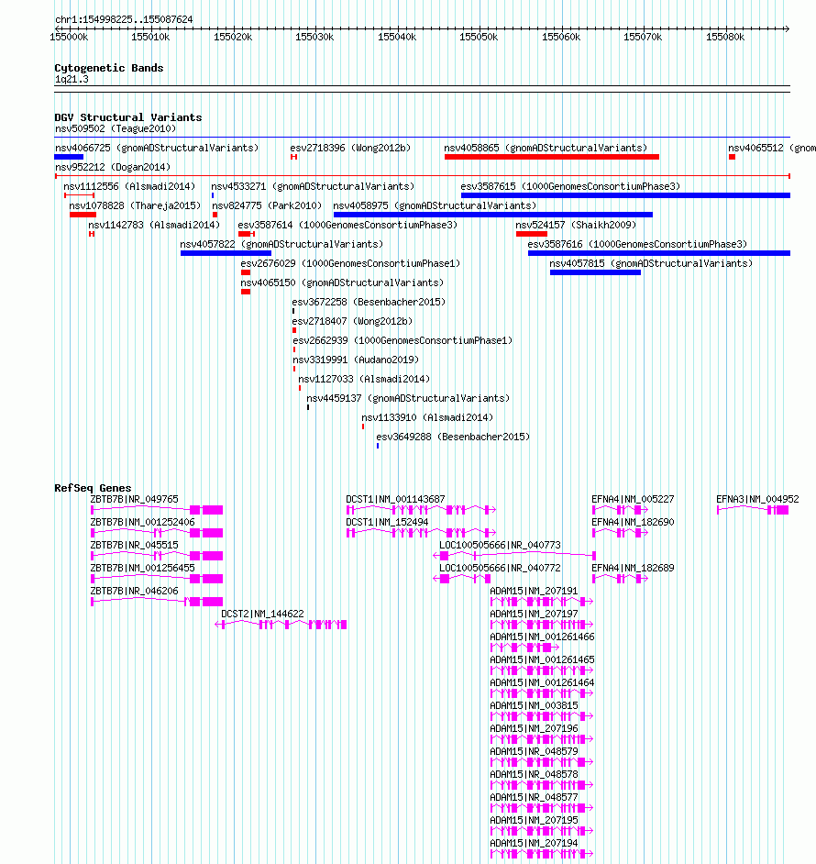Open esv2718396 (Wong2012b) variant label
The height and width of the screenshot is (864, 816).
point(350,149)
